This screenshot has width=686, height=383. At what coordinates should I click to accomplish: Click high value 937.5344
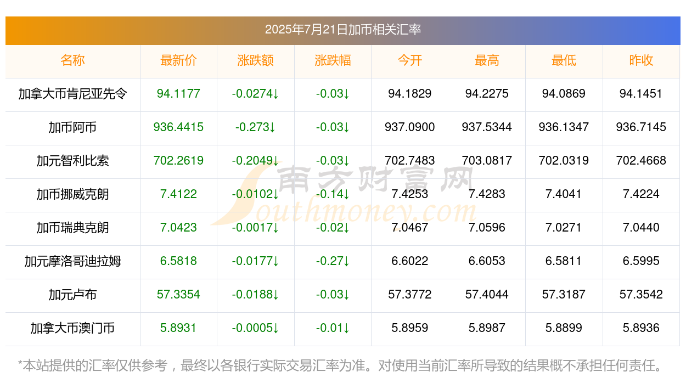pos(487,127)
